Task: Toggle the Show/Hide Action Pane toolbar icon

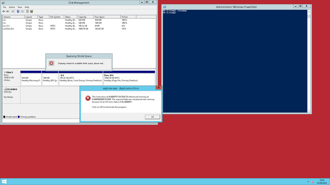Action: [x=22, y=12]
